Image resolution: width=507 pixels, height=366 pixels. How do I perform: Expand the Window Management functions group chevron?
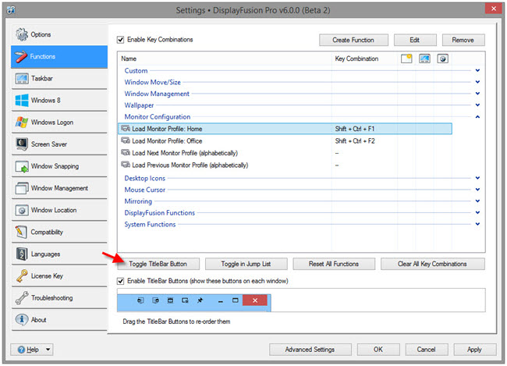[477, 94]
